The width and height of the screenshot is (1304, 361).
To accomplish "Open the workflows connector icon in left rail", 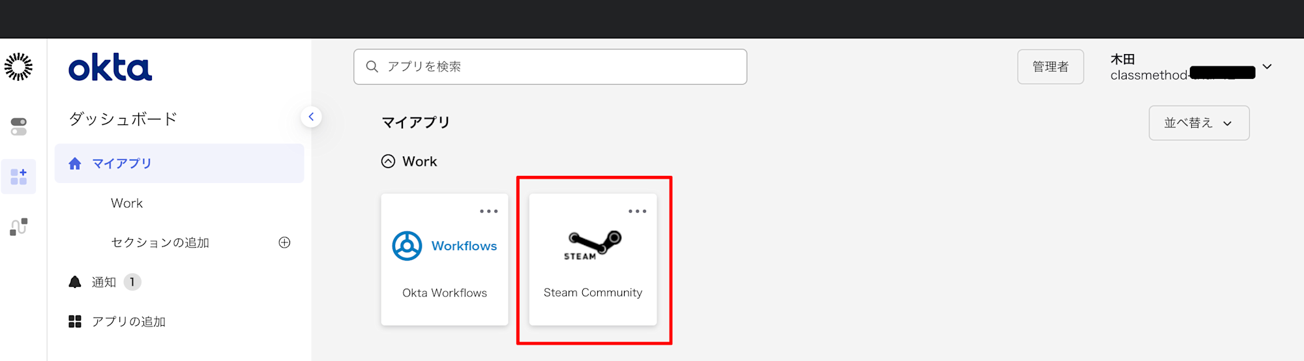I will pos(19,227).
